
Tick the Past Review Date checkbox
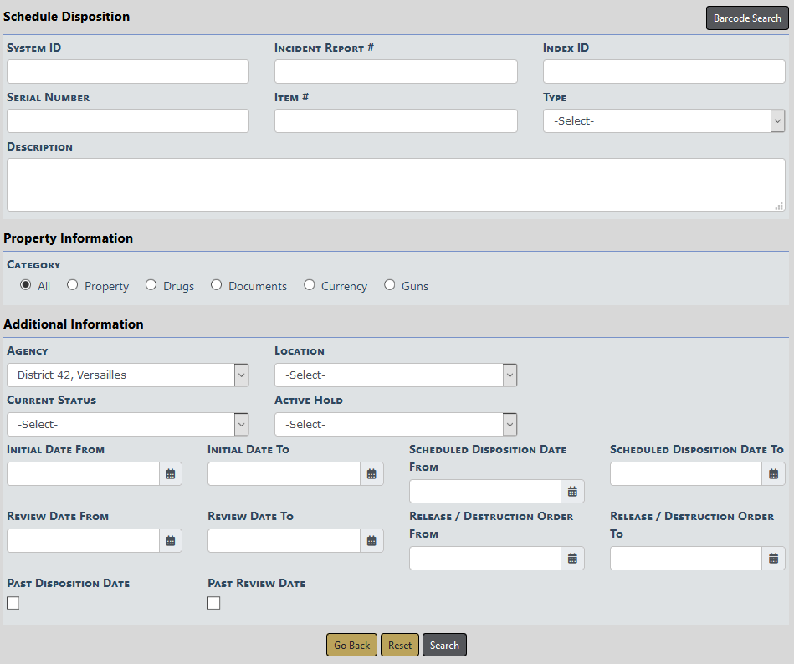coord(214,603)
